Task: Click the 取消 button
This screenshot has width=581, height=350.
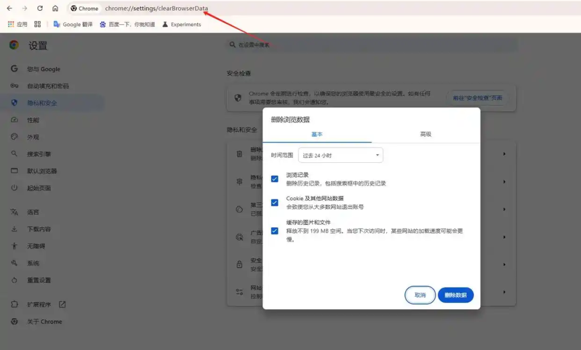Action: [x=420, y=295]
